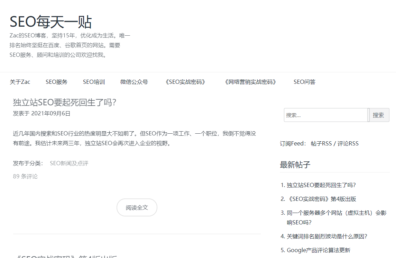The height and width of the screenshot is (258, 396).
Task: Click the SEO每天一贴 site title
Action: (51, 21)
